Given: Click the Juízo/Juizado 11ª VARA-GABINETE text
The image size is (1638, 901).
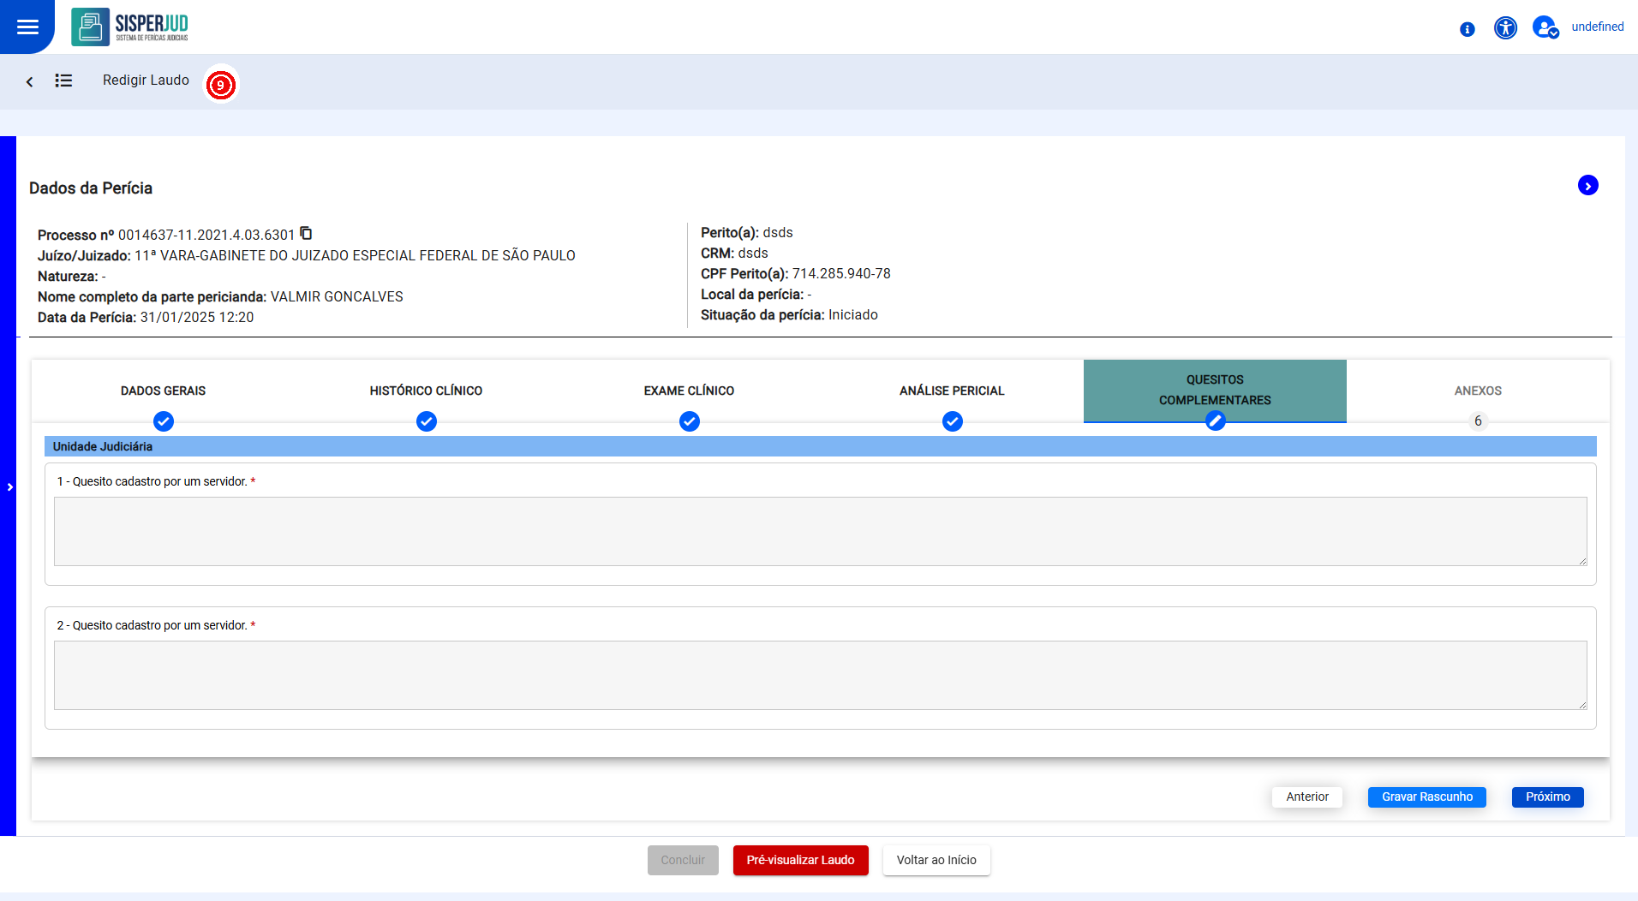Looking at the screenshot, I should pos(307,255).
